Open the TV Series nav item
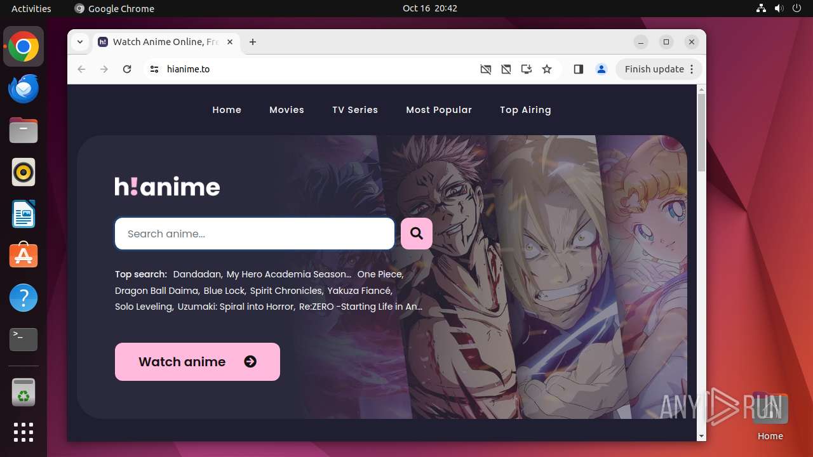 (x=355, y=110)
